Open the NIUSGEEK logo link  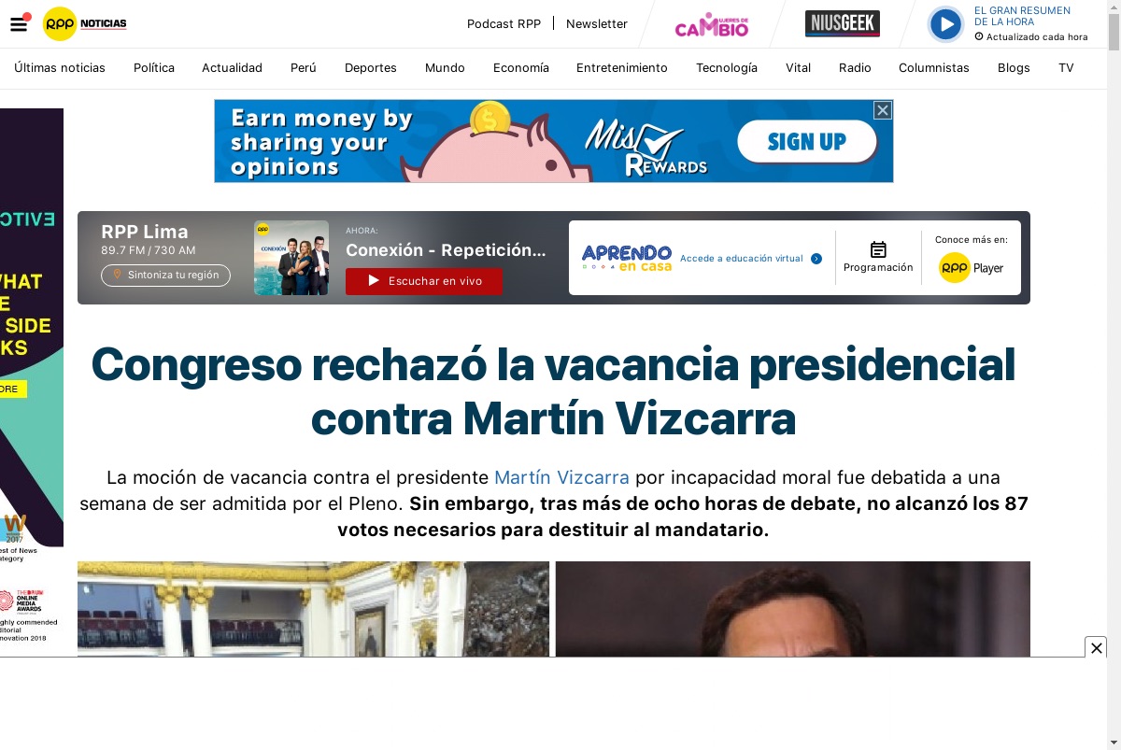(x=843, y=23)
